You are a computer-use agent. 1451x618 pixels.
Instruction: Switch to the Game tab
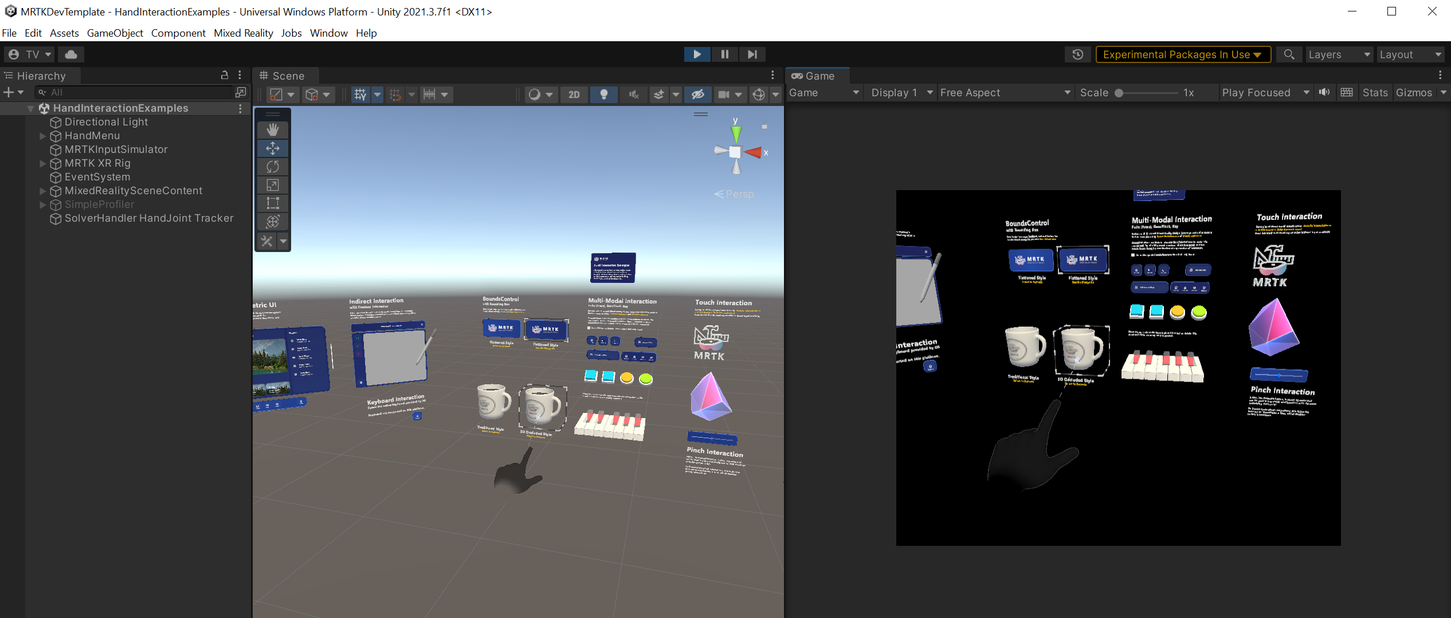[817, 76]
